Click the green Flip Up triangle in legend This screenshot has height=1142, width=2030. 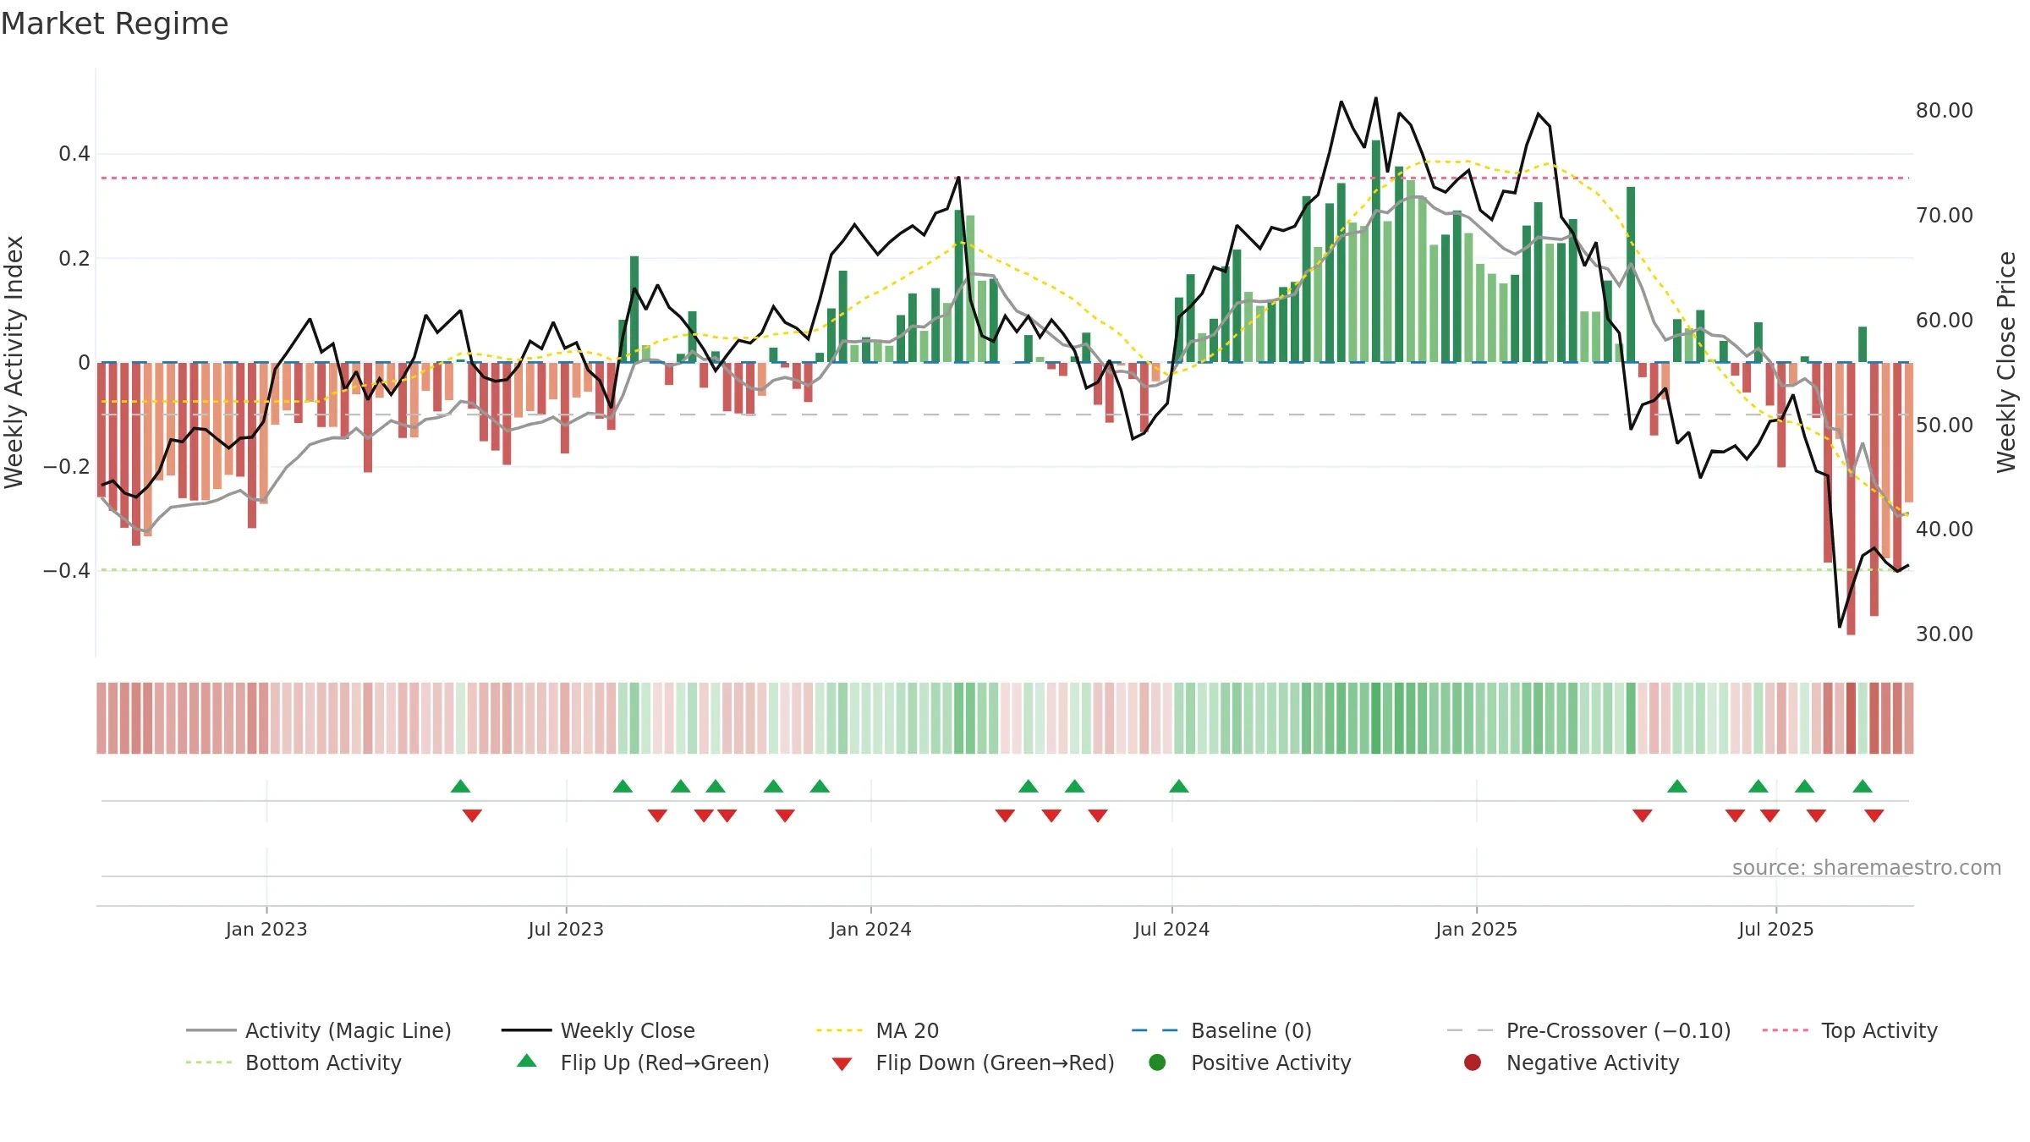(x=527, y=1061)
